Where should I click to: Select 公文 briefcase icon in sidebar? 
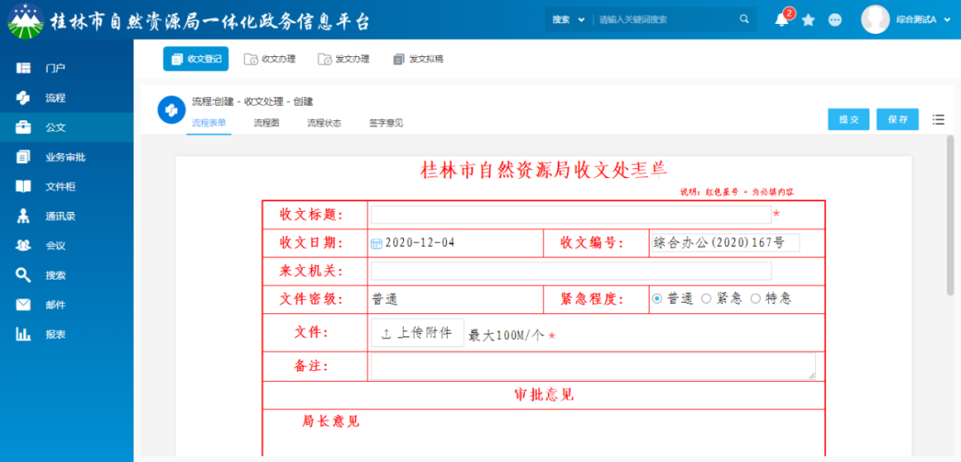pos(23,127)
